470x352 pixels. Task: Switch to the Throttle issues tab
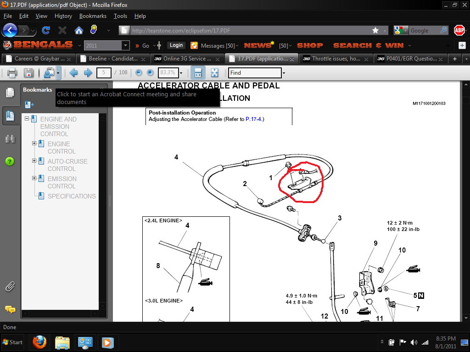click(335, 59)
